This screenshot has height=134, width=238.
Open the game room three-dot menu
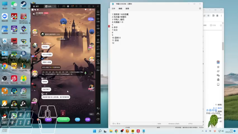(x=93, y=14)
